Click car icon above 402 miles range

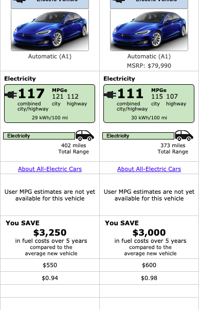(x=85, y=135)
